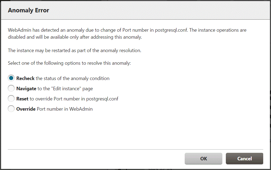The width and height of the screenshot is (271, 170).
Task: Click the bold "Override" option label
Action: coord(26,109)
